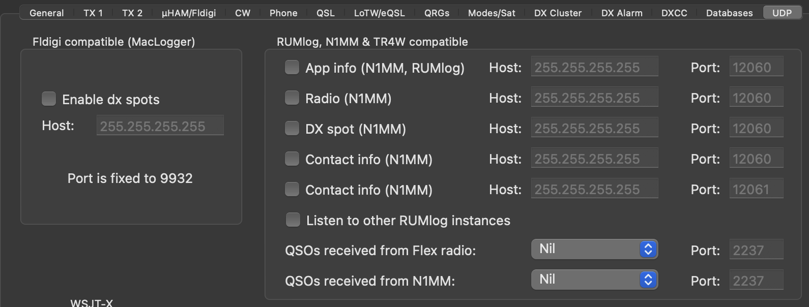Viewport: 809px width, 307px height.
Task: Expand the QSOs received from N1MM dropdown
Action: (594, 280)
